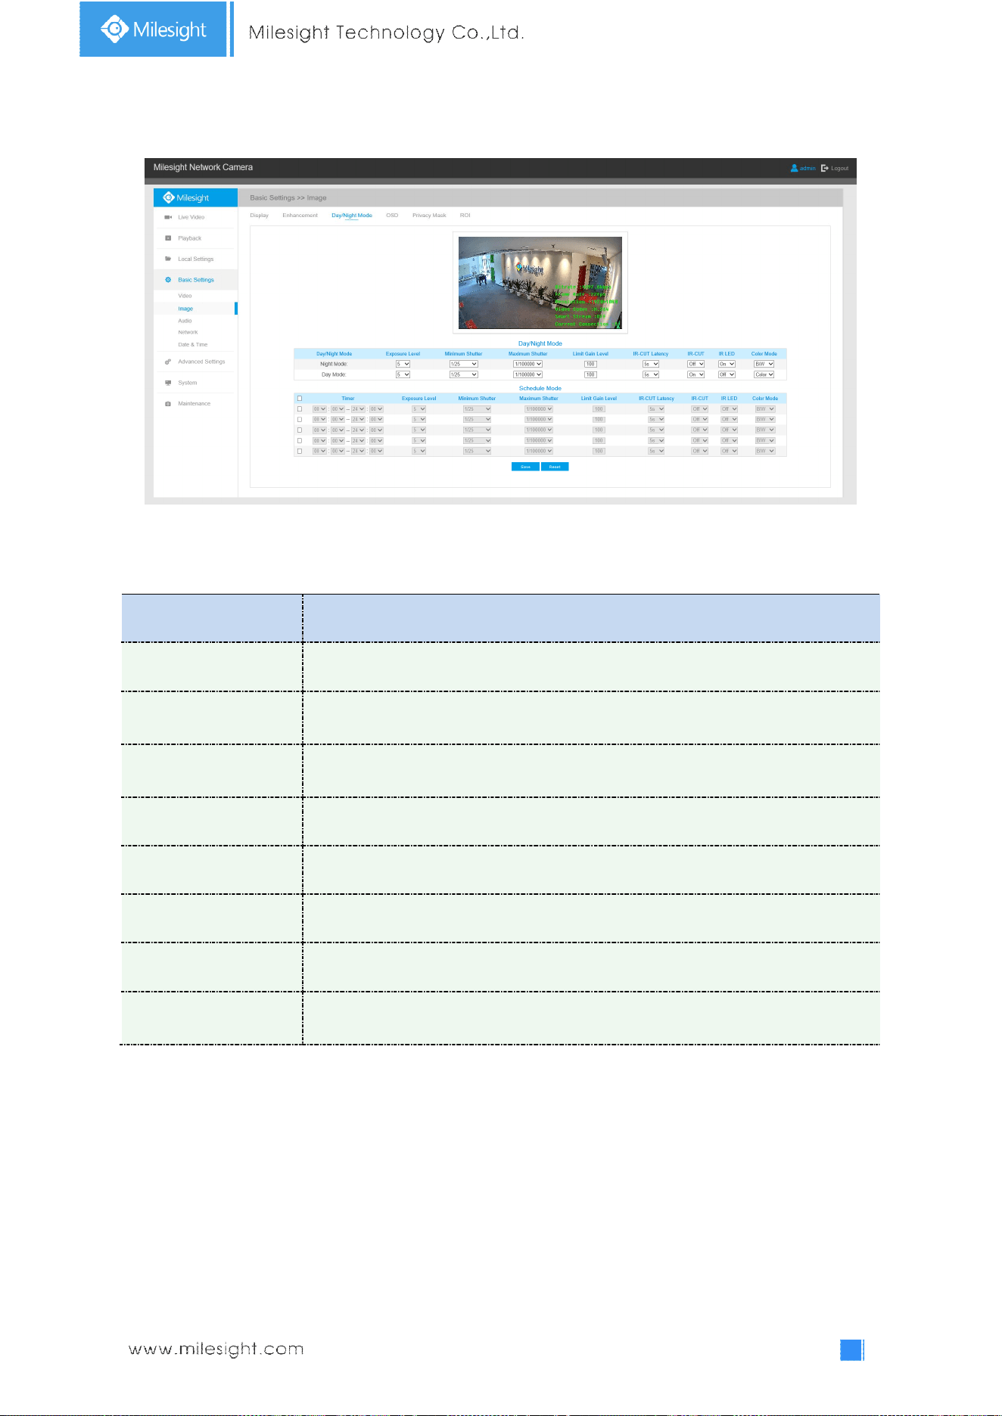Click Day Mode Limit Gain Level field
This screenshot has width=1002, height=1416.
tap(590, 374)
